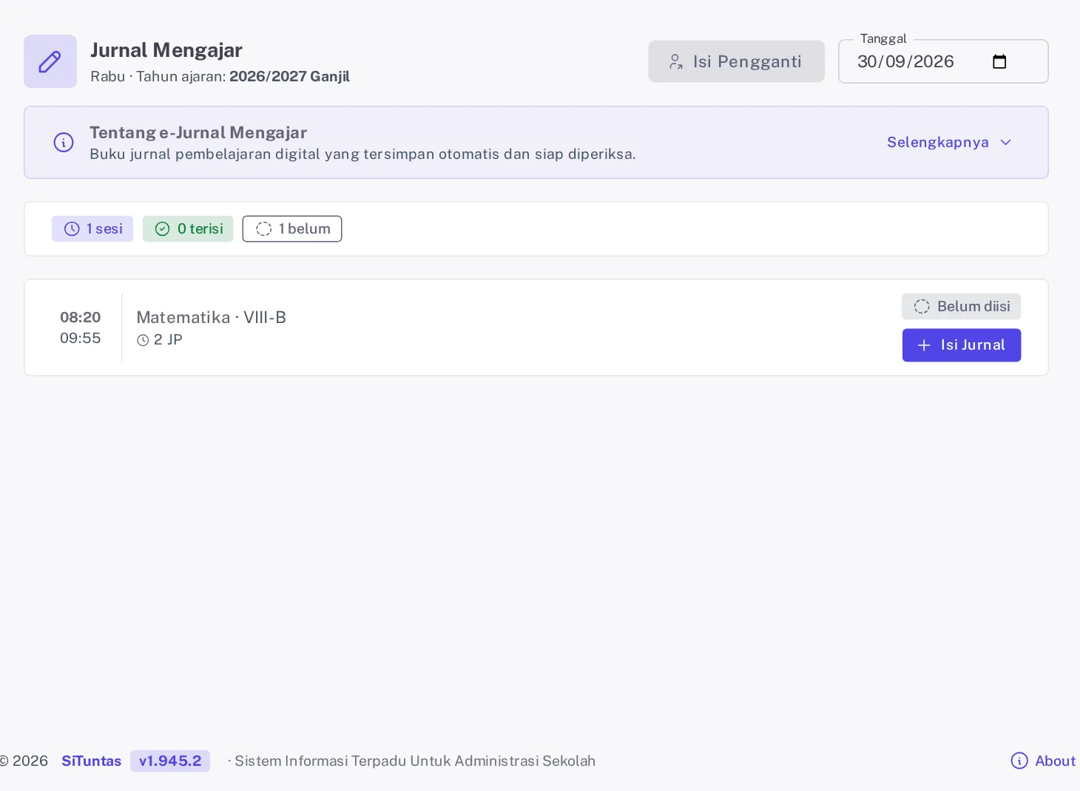This screenshot has width=1080, height=791.
Task: Click the Sistem Informasi Terpadu footer text
Action: 415,761
